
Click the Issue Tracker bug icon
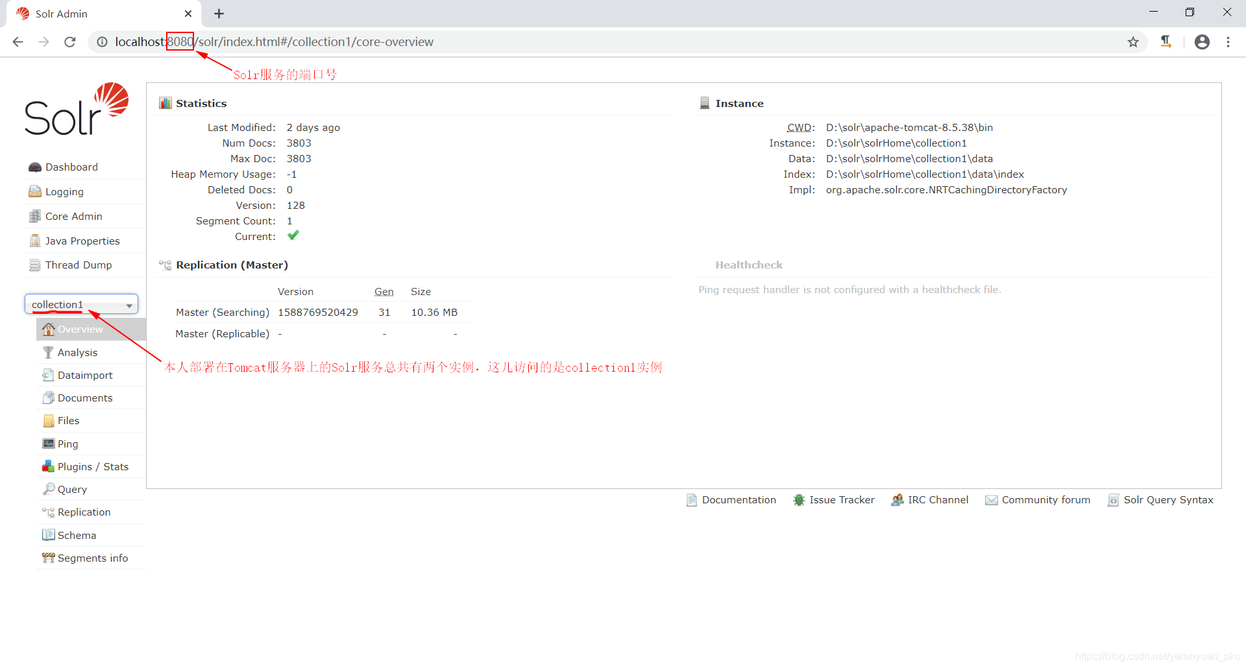click(799, 500)
